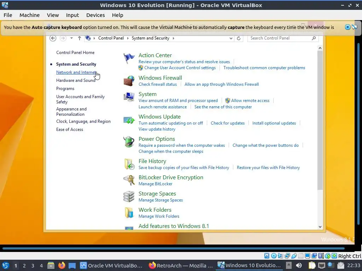Click Check for updates link
This screenshot has height=271, width=362.
click(x=228, y=123)
